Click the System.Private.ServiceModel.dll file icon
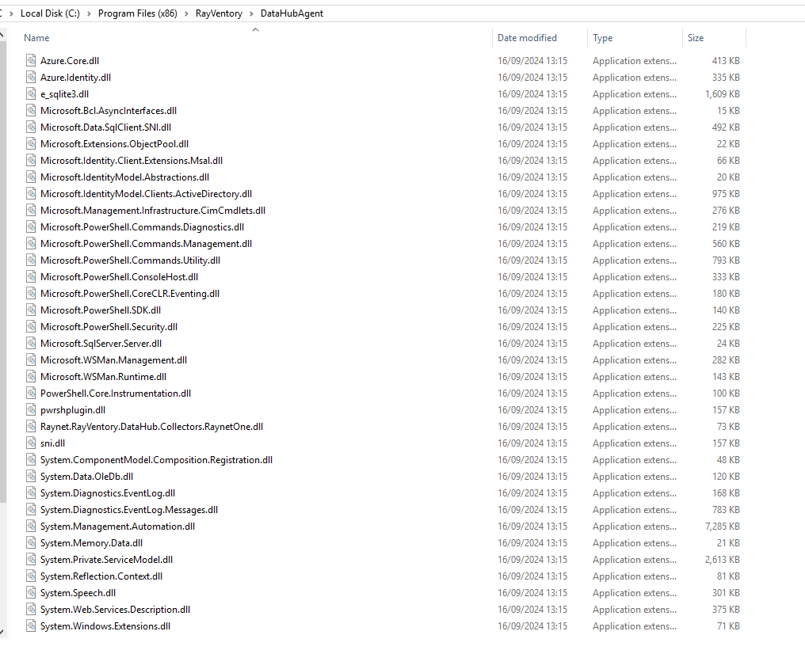805x654 pixels. [32, 560]
